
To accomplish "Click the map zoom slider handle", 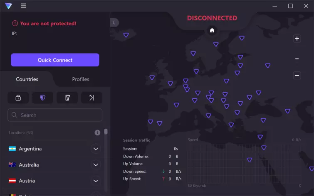I will 297,59.
